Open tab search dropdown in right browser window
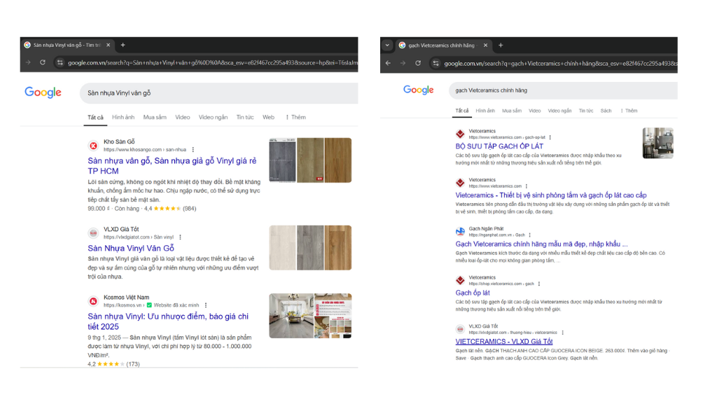 pos(387,46)
